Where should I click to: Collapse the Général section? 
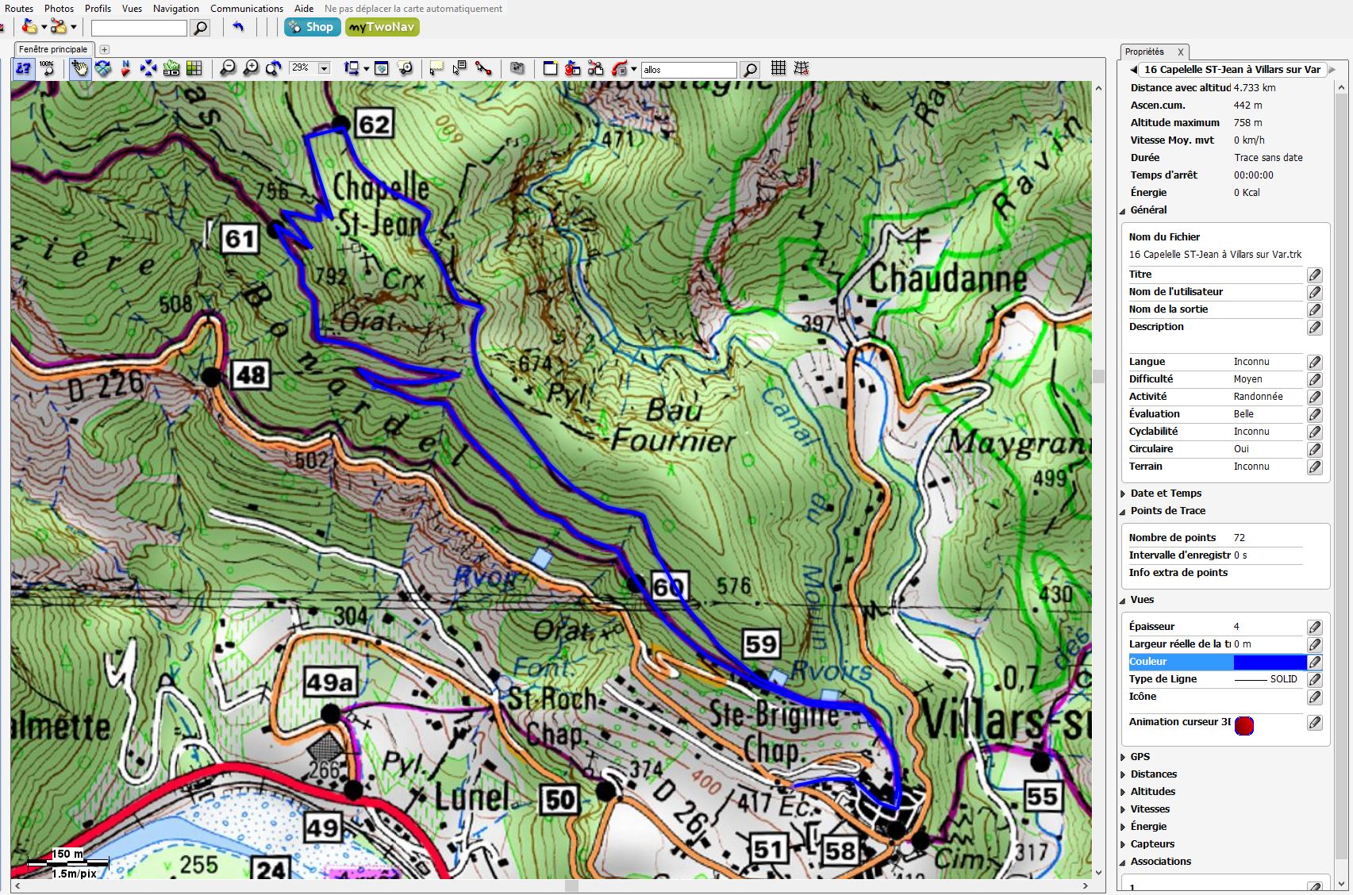tap(1123, 211)
